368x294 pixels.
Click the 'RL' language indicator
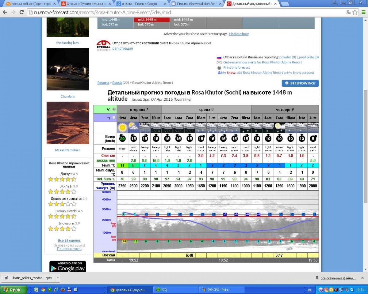click(x=310, y=290)
